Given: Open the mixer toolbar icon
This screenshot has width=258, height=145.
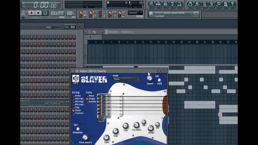Looking at the screenshot, I should [x=179, y=4].
